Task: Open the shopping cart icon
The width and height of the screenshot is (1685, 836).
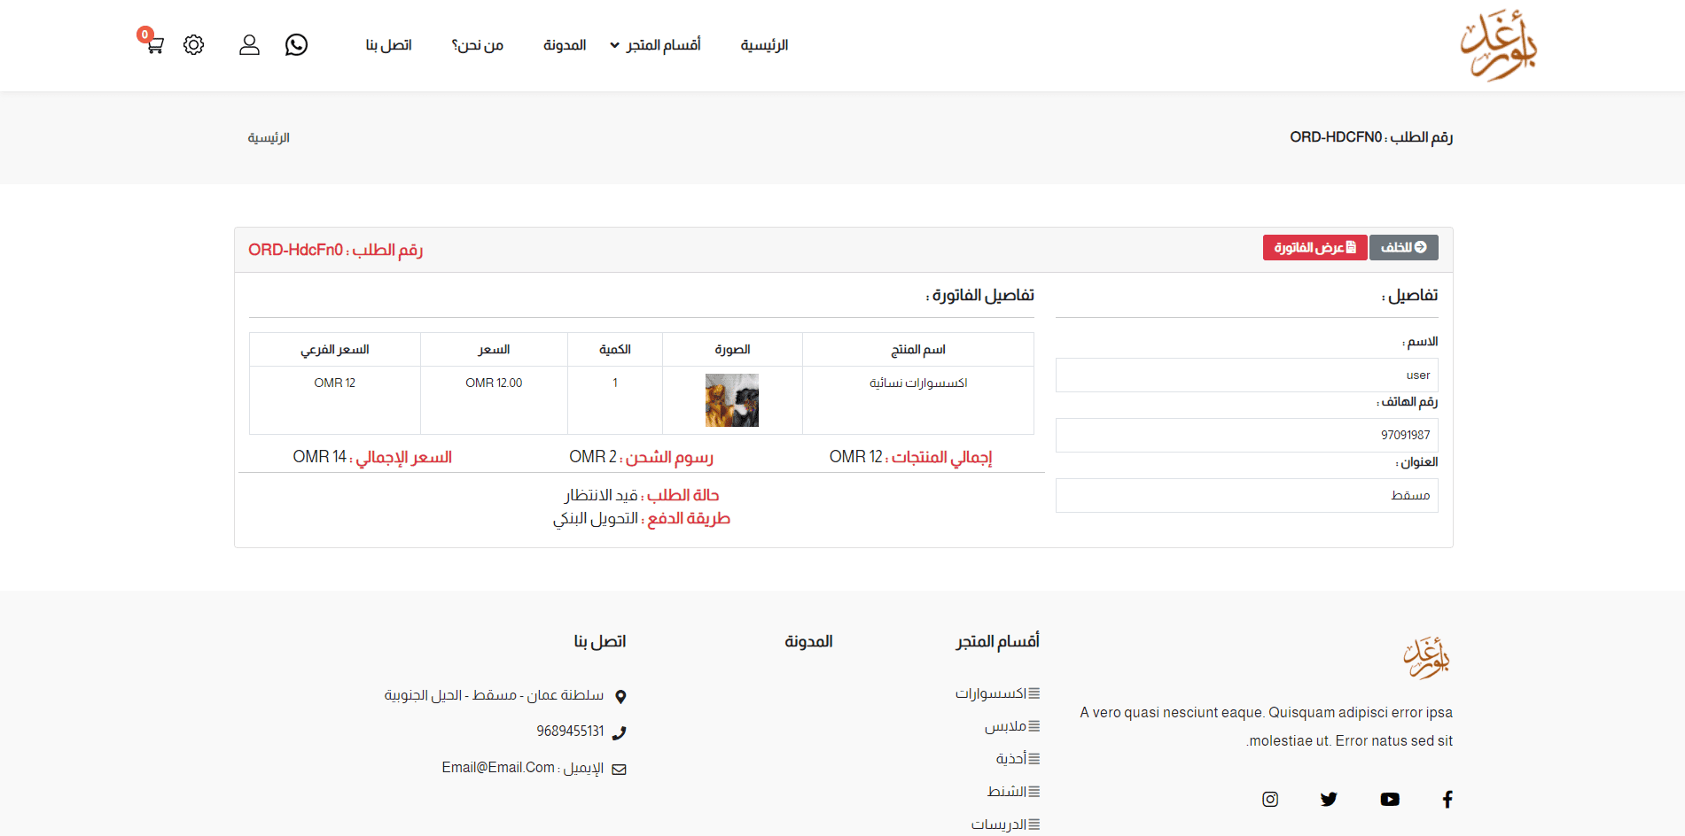Action: coord(154,44)
